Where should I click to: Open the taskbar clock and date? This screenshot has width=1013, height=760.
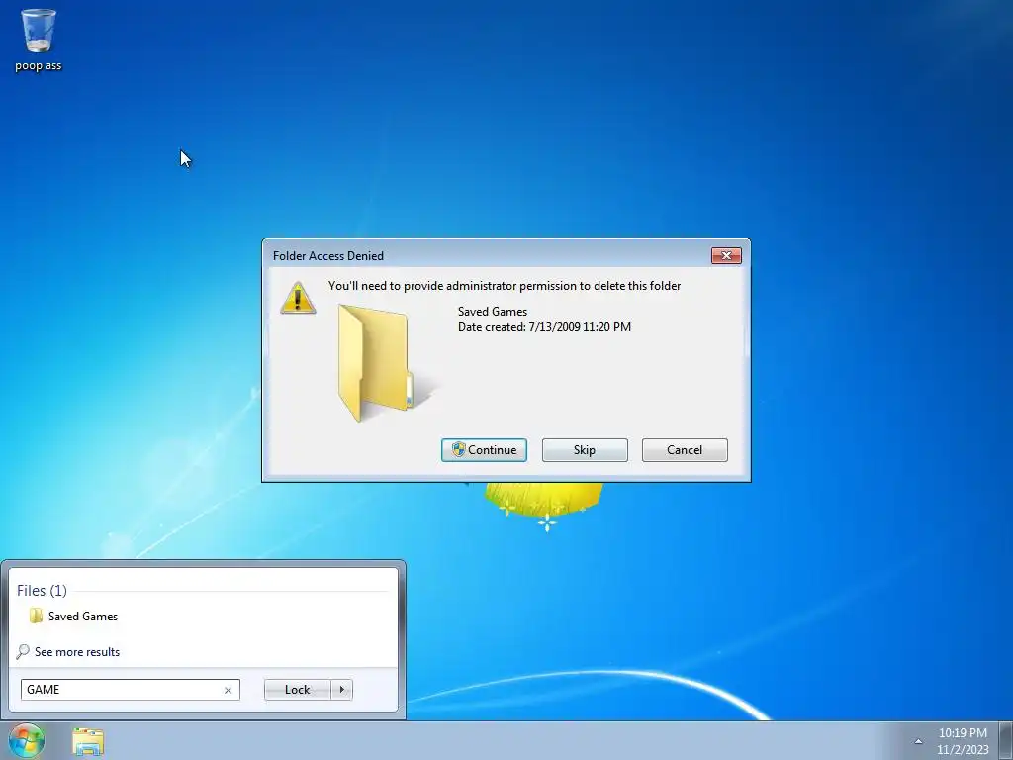coord(963,741)
